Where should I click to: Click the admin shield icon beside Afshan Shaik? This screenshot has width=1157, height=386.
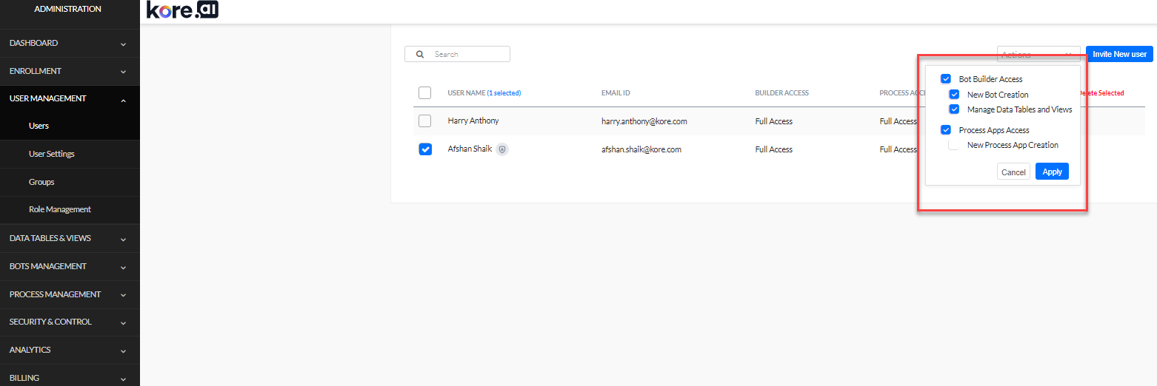coord(502,149)
